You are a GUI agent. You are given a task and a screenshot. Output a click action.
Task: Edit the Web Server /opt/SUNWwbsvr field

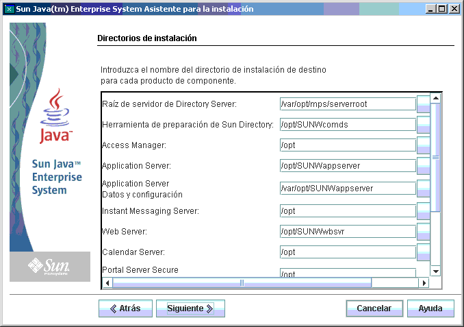point(348,231)
